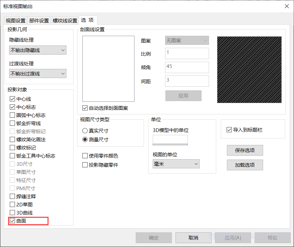The width and height of the screenshot is (294, 247).
Task: Click the 加载选项 button
Action: (245, 165)
